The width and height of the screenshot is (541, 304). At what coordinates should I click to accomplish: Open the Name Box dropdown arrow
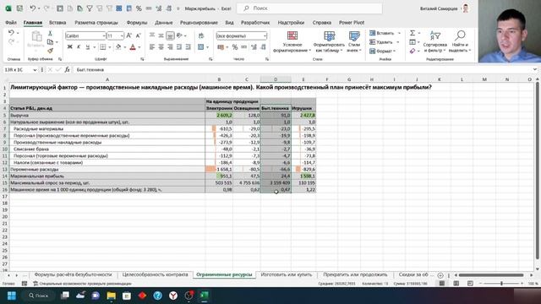pyautogui.click(x=35, y=70)
